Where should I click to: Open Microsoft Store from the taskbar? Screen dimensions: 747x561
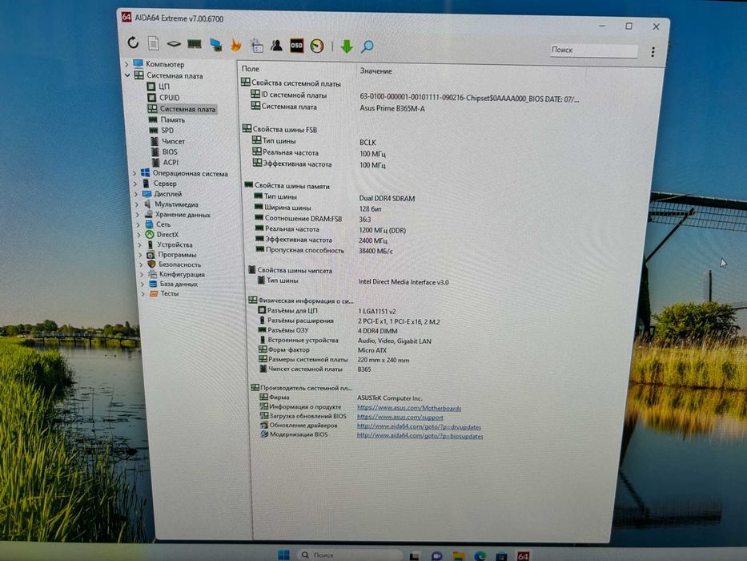tap(501, 555)
